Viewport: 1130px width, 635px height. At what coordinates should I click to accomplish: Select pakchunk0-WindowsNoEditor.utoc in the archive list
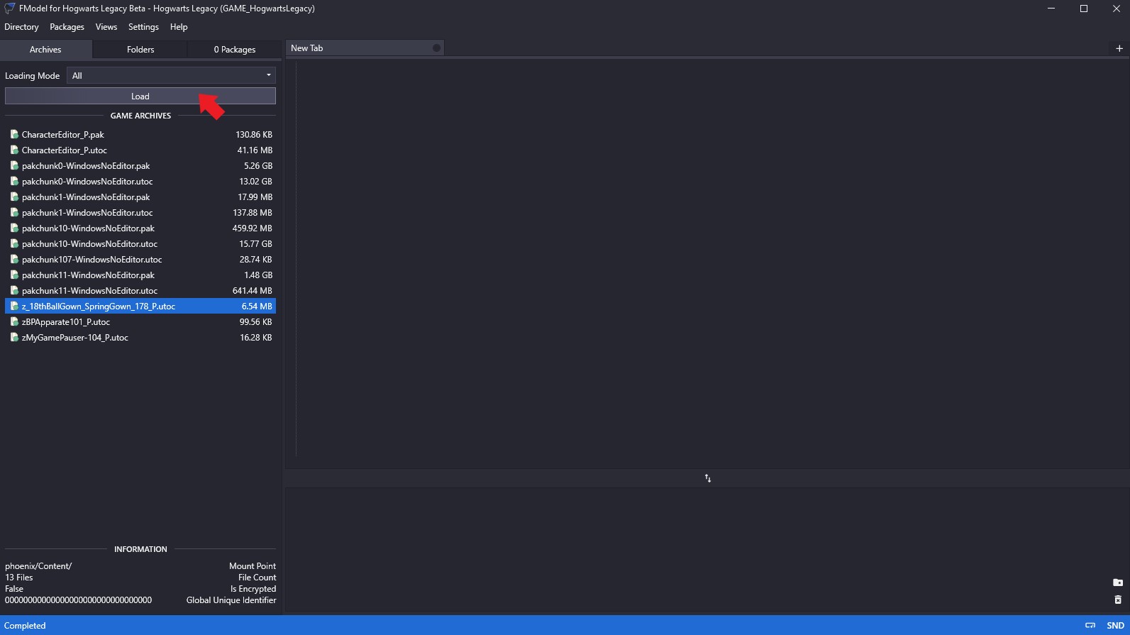tap(140, 182)
